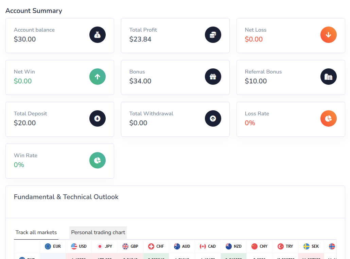Select the NZD column header
This screenshot has width=350, height=259.
tap(234, 246)
